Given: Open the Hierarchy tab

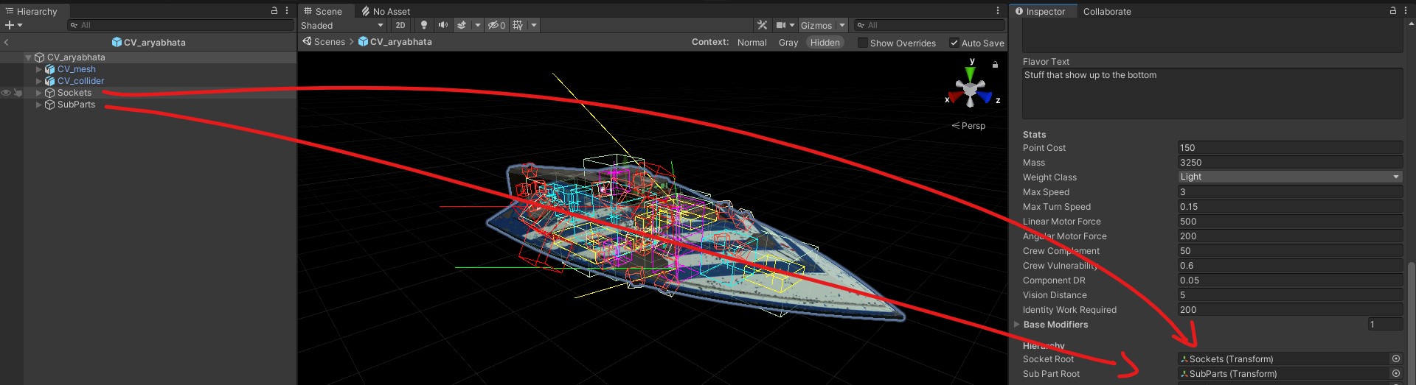Looking at the screenshot, I should (31, 11).
